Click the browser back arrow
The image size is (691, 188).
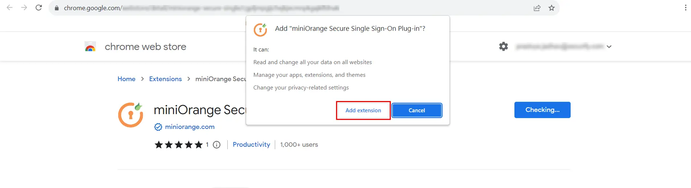[10, 8]
